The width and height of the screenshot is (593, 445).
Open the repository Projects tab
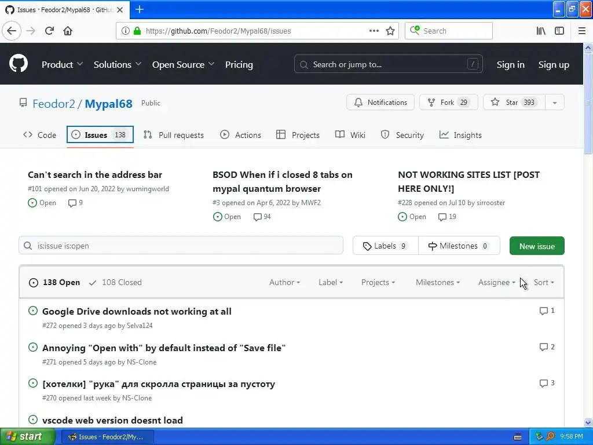click(298, 134)
